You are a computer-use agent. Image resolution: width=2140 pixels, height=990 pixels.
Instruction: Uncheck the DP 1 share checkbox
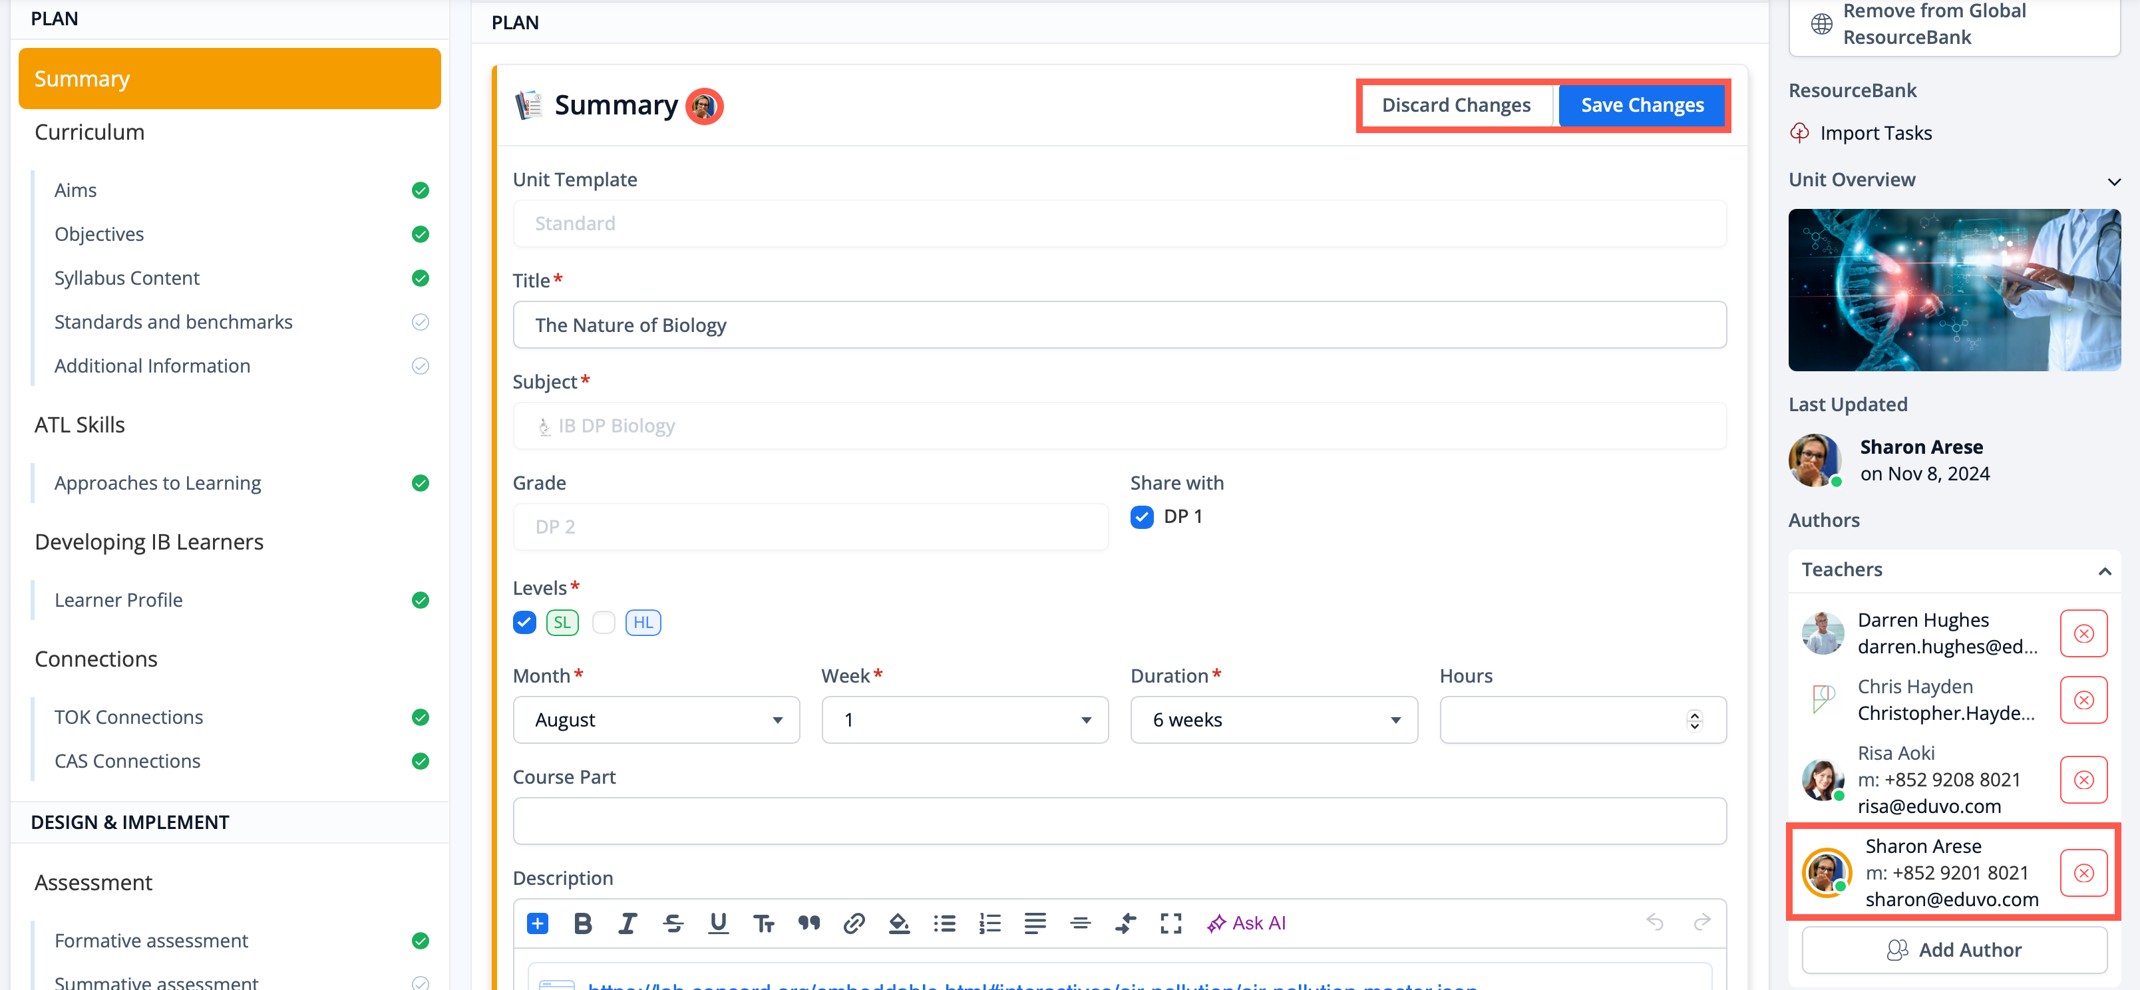click(1141, 516)
